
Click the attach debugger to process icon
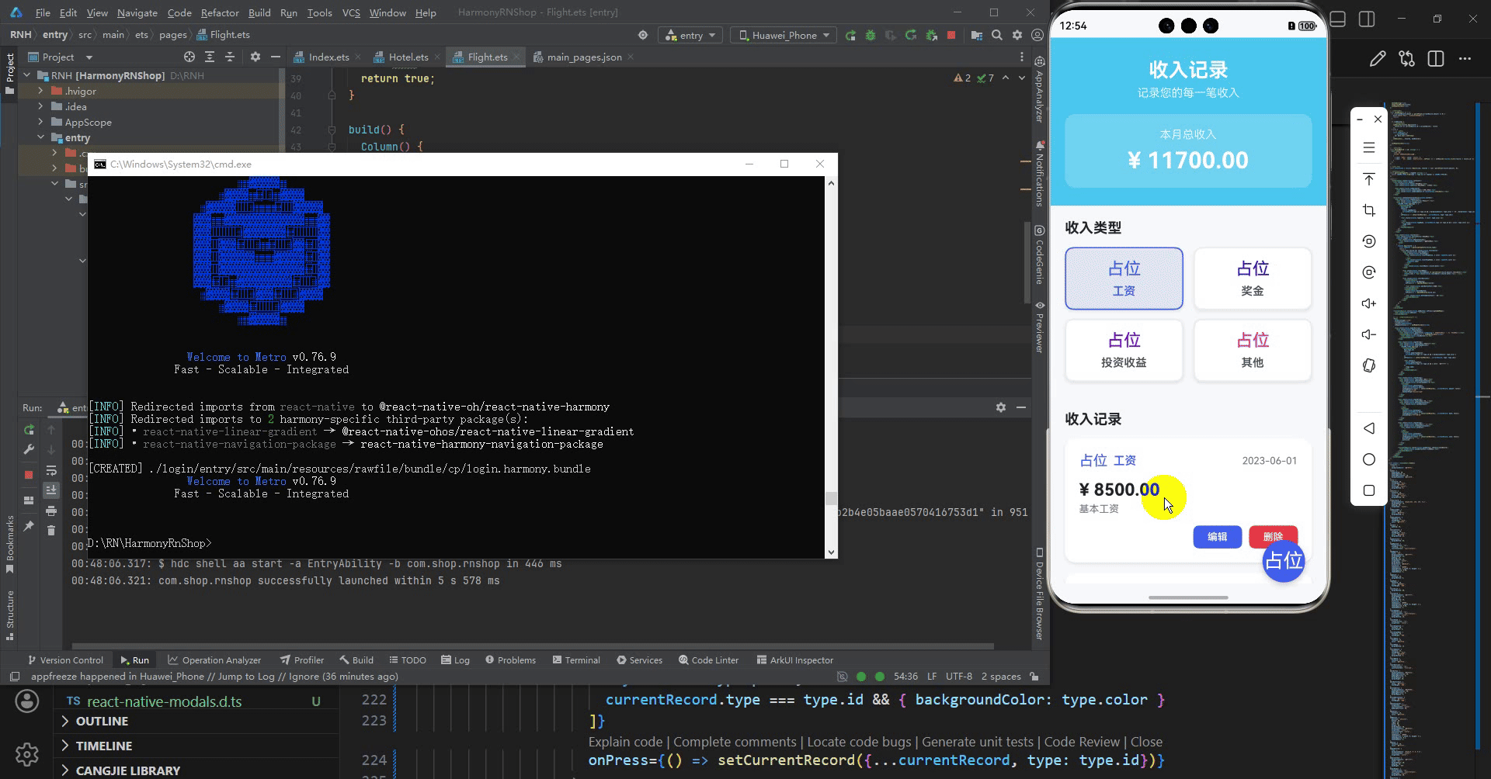coord(930,35)
